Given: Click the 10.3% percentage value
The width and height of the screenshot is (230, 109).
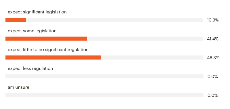Looking at the screenshot, I should click(x=213, y=20).
